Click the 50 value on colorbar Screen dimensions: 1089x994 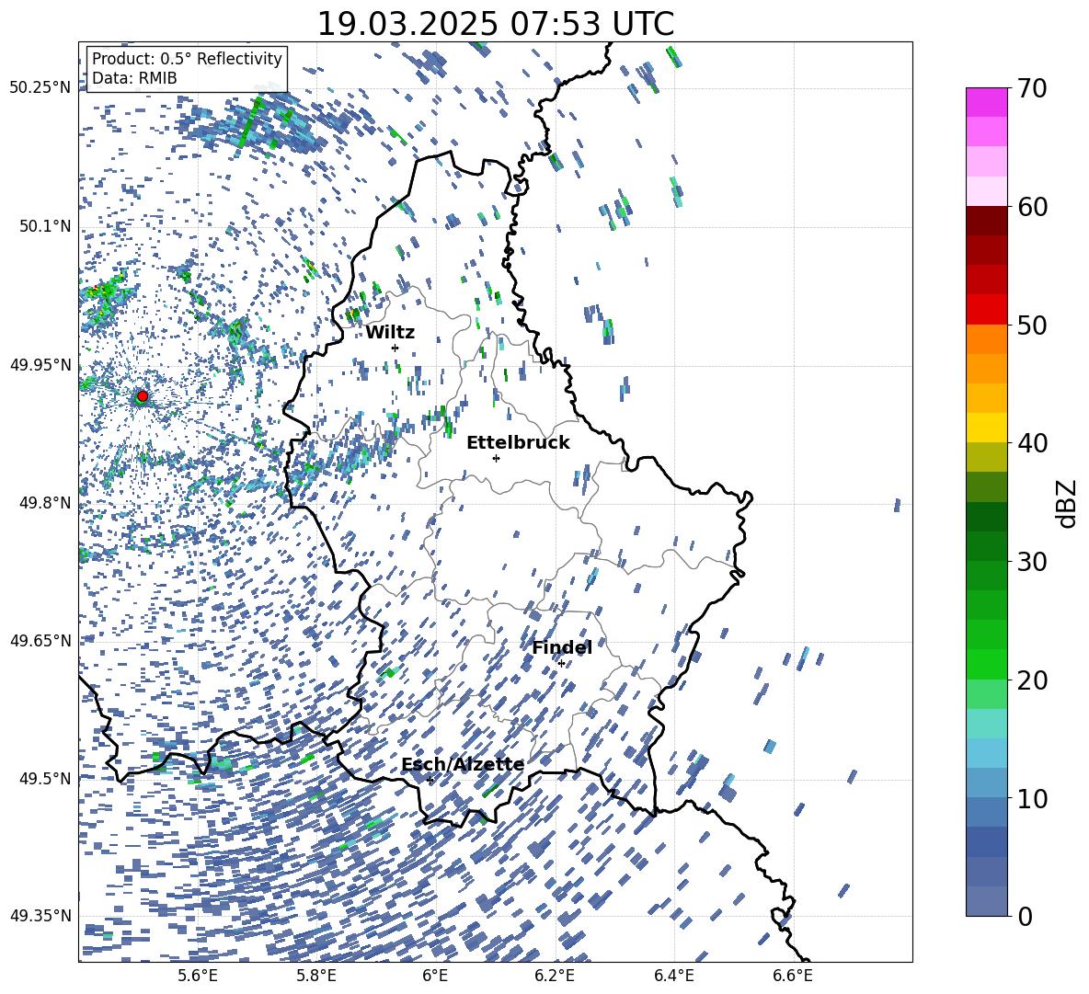point(1032,325)
